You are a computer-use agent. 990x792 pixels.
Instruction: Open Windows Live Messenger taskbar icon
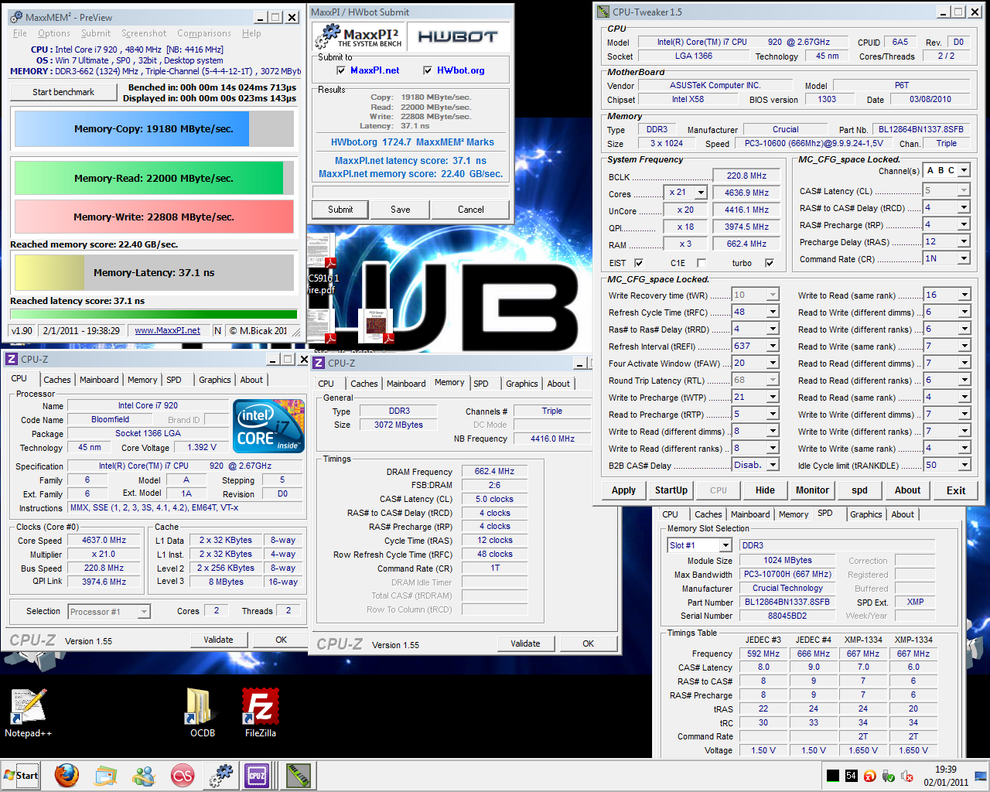(x=144, y=775)
